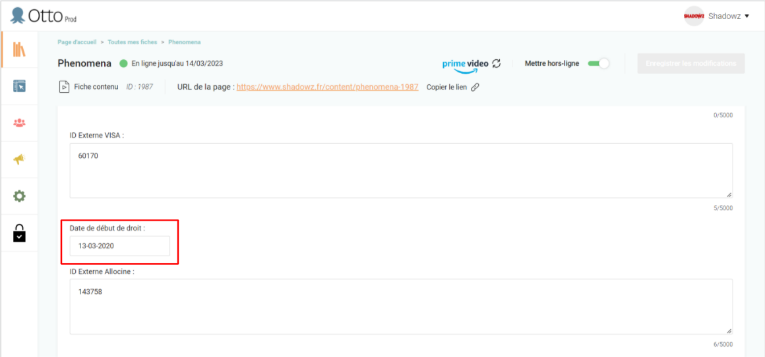The image size is (765, 357).
Task: Click the Otto octopus logo
Action: pos(18,16)
